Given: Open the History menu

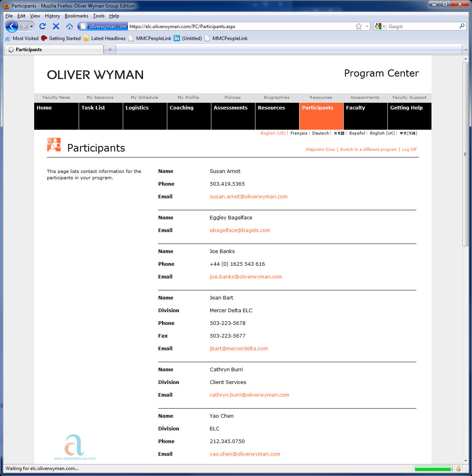Looking at the screenshot, I should [x=52, y=16].
